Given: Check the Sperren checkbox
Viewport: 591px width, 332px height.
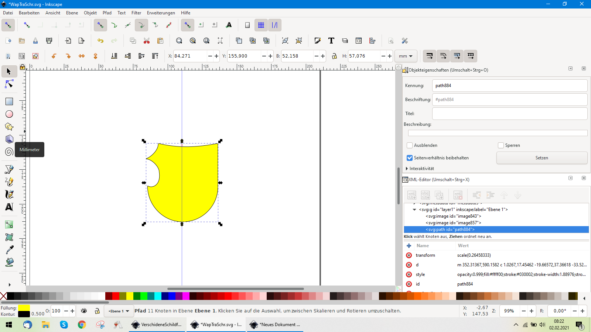Looking at the screenshot, I should 501,145.
